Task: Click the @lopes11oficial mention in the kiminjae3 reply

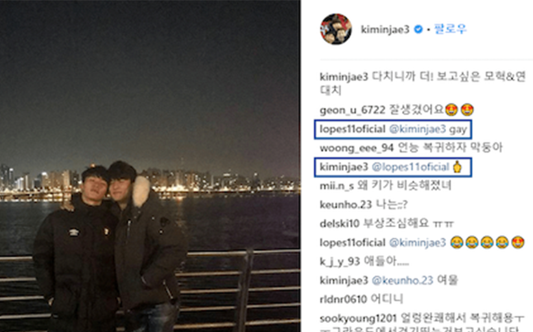Action: (410, 167)
